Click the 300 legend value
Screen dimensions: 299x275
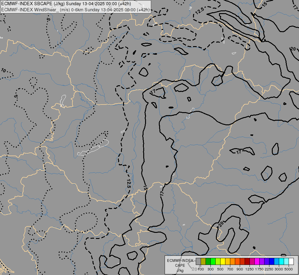click(x=210, y=269)
